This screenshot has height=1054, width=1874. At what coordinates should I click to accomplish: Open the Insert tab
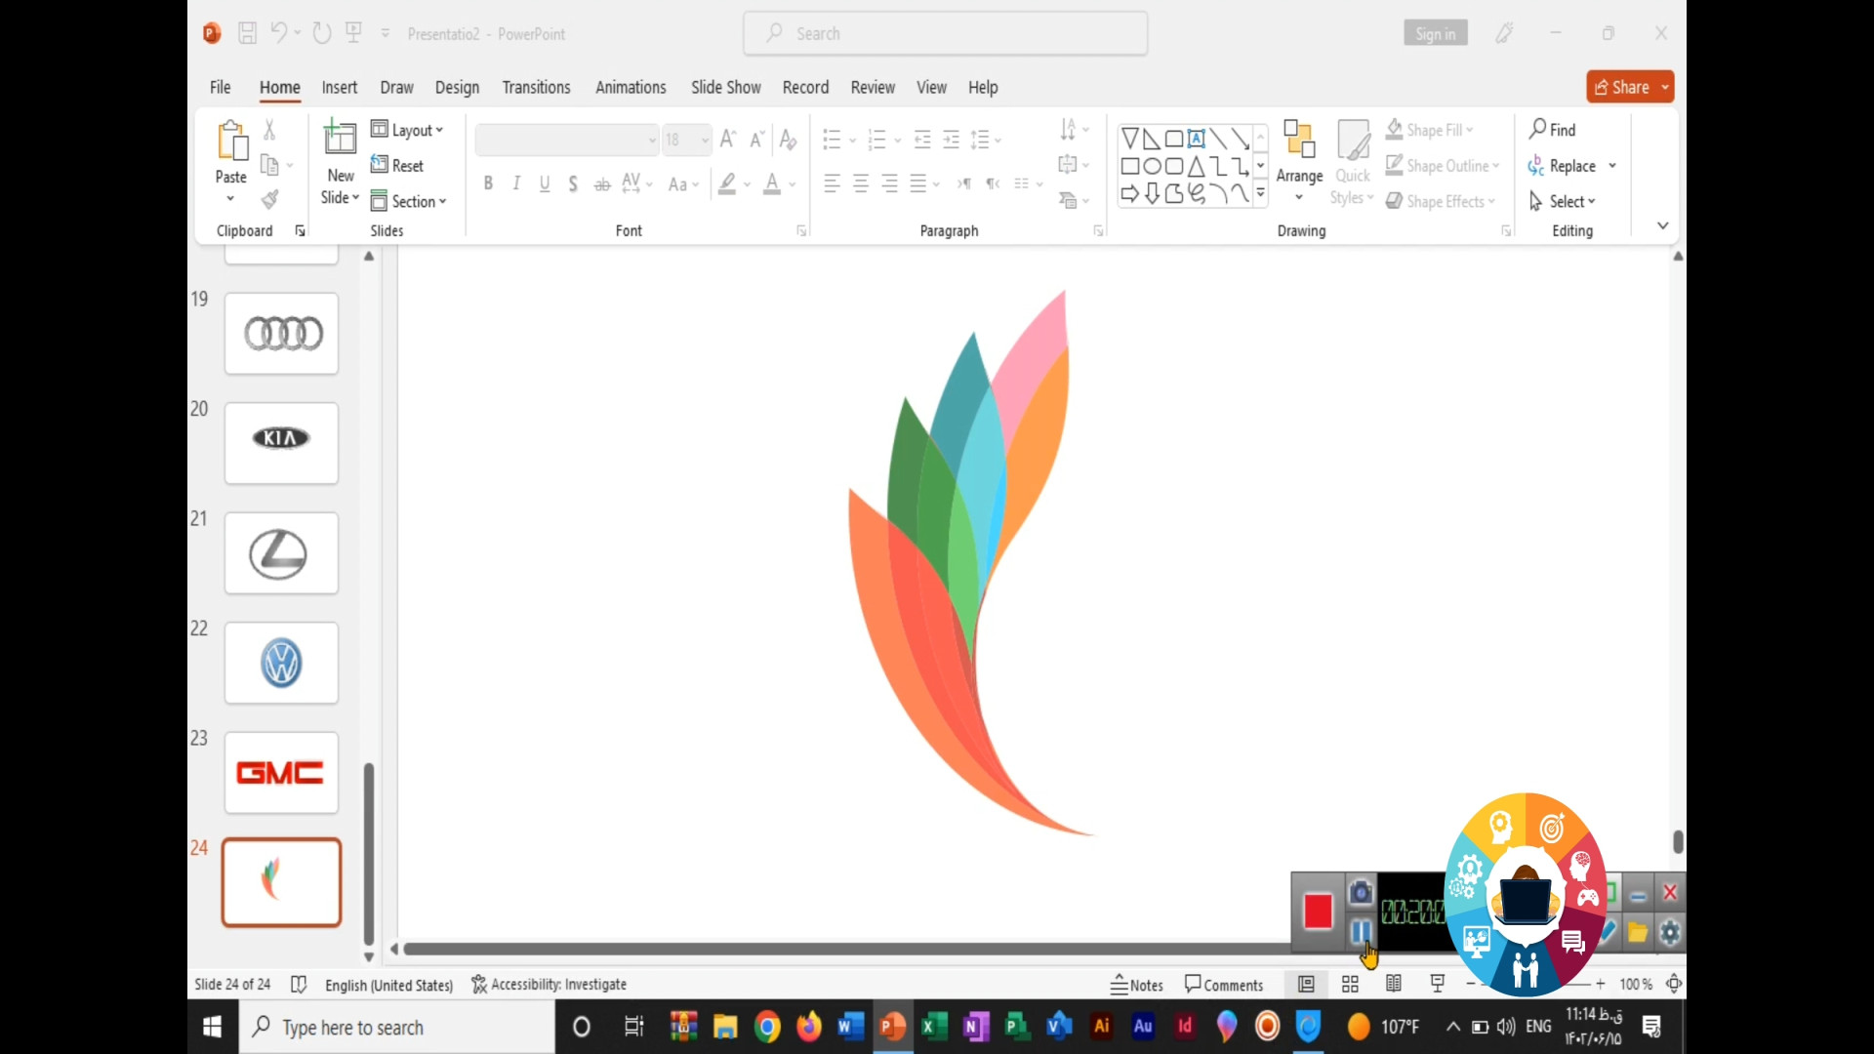[340, 87]
